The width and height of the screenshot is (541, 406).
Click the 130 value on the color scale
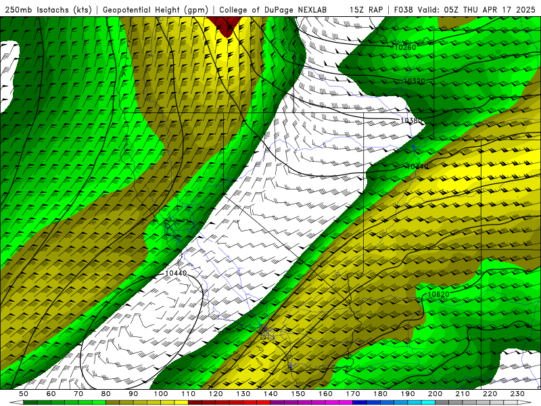point(243,394)
